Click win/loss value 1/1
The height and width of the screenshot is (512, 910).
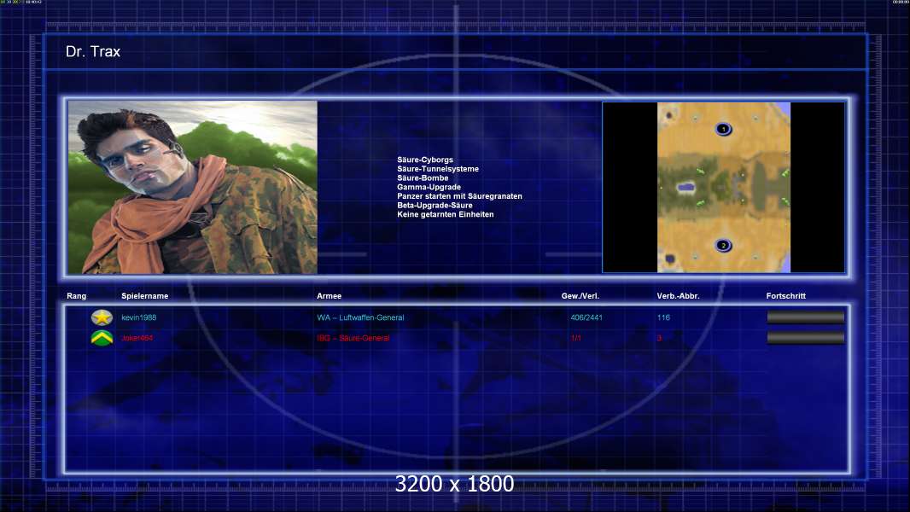click(575, 338)
